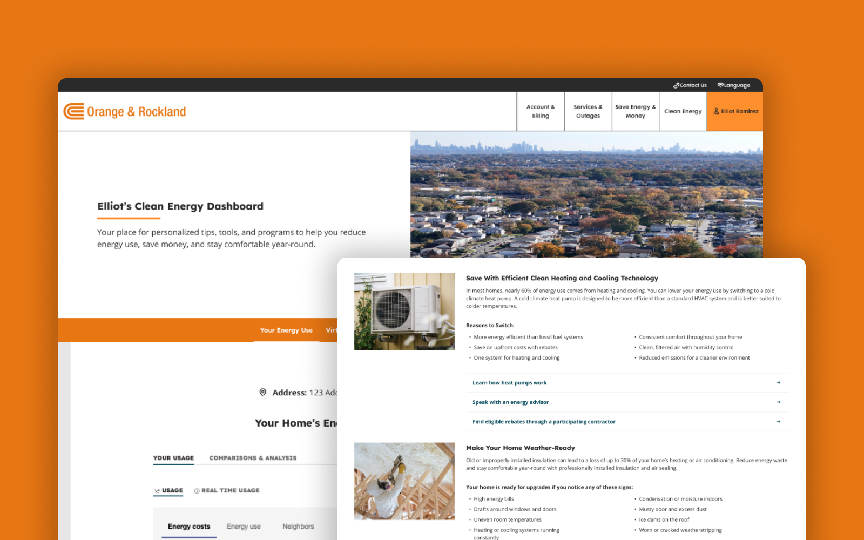The width and height of the screenshot is (864, 540).
Task: Switch to Comparisons & Analysis tab
Action: pos(253,458)
